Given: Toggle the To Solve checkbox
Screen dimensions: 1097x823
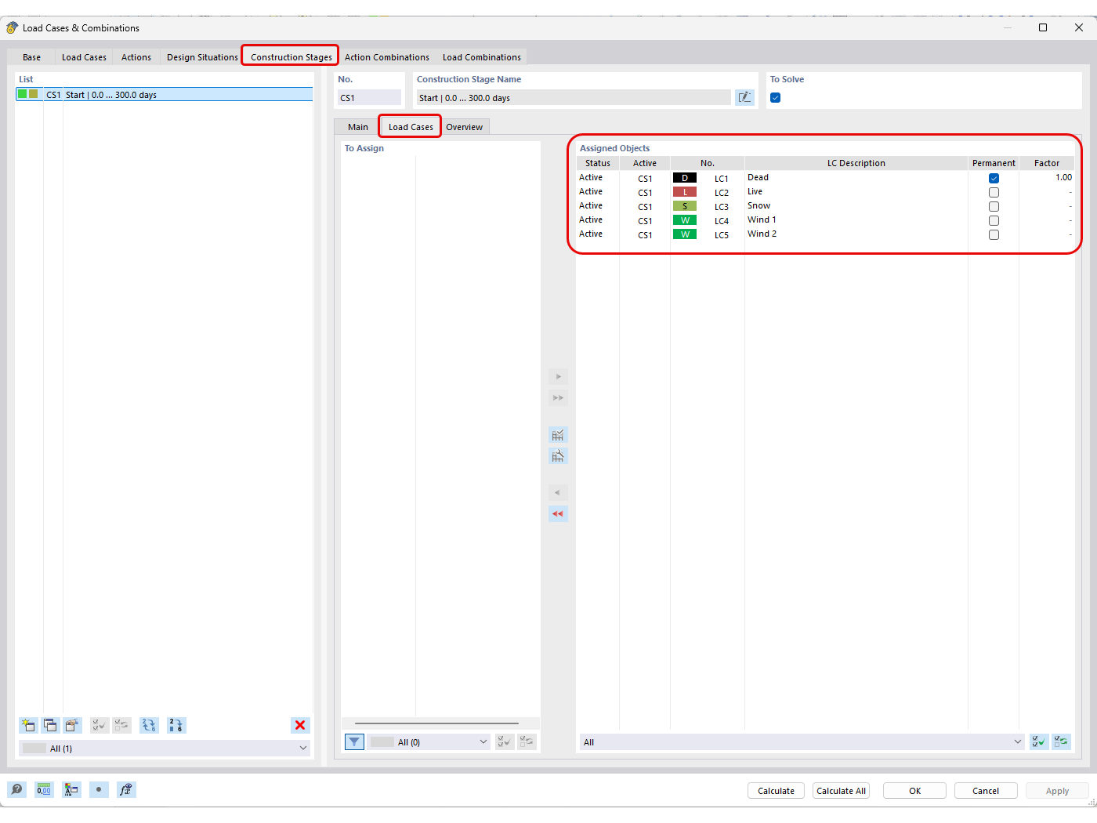Looking at the screenshot, I should coord(775,98).
